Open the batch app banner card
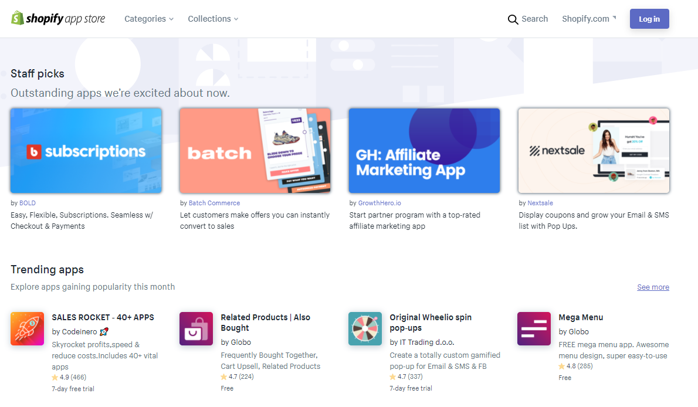Viewport: 698px width, 407px height. point(255,151)
